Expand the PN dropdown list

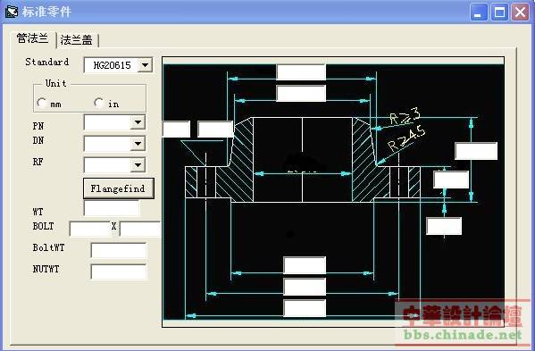click(138, 122)
